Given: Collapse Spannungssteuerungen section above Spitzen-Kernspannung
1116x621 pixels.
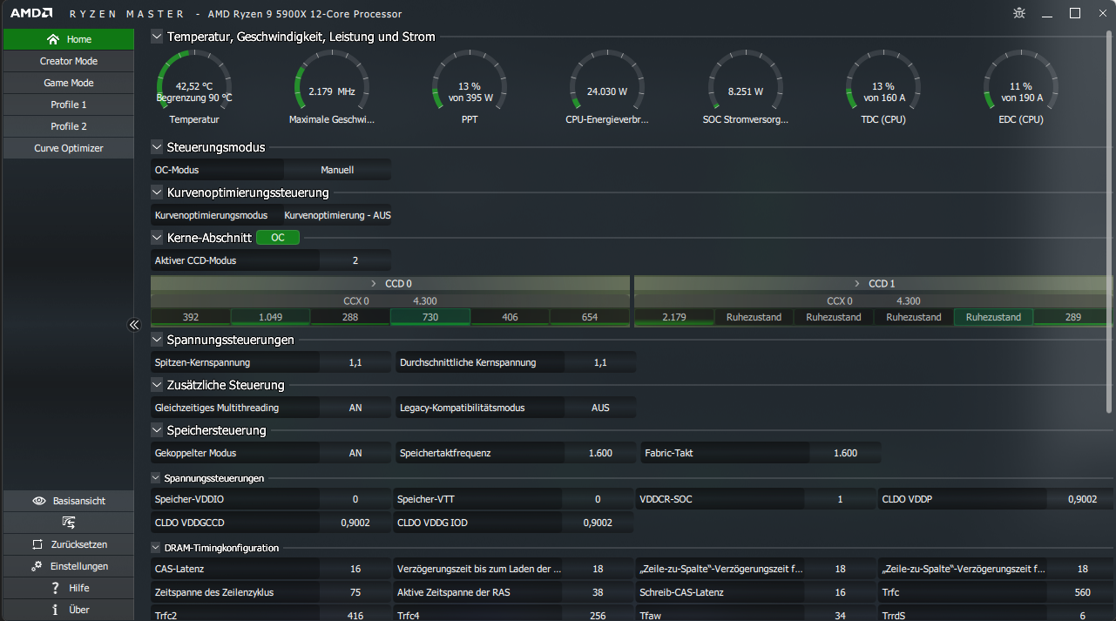Looking at the screenshot, I should tap(157, 340).
